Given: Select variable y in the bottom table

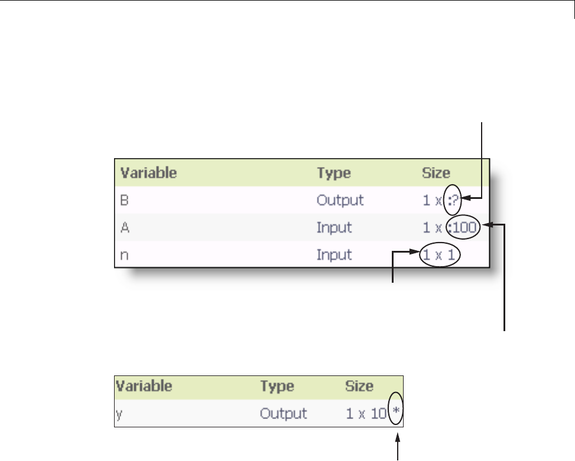Looking at the screenshot, I should tap(118, 413).
